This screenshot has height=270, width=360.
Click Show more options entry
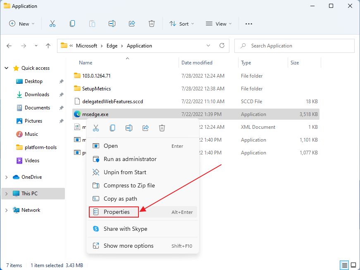tap(128, 246)
